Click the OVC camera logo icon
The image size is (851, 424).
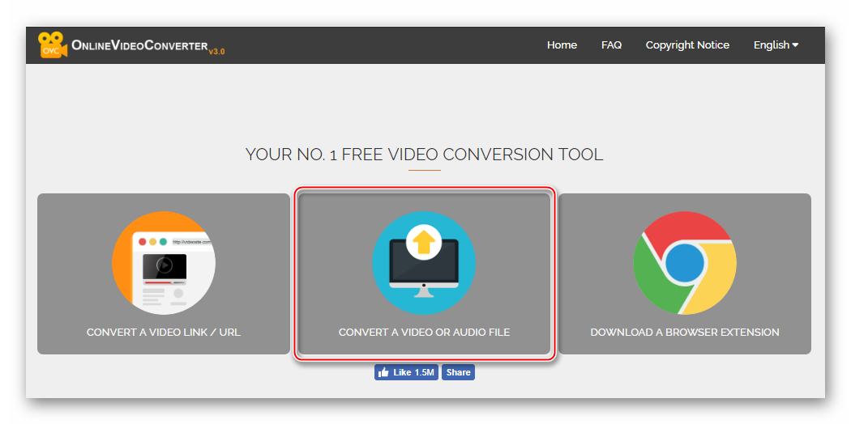(x=53, y=45)
